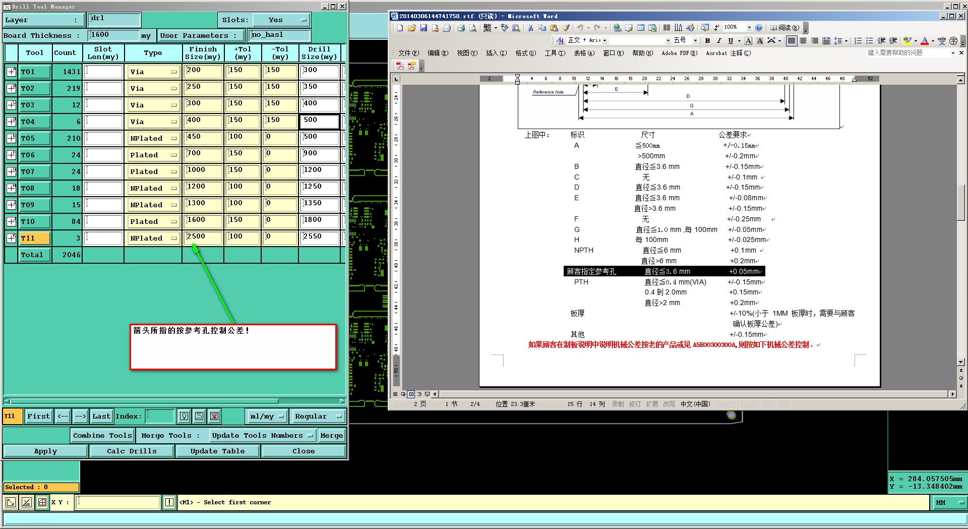Screen dimensions: 968x529
Task: Click the Update Table button
Action: [217, 451]
